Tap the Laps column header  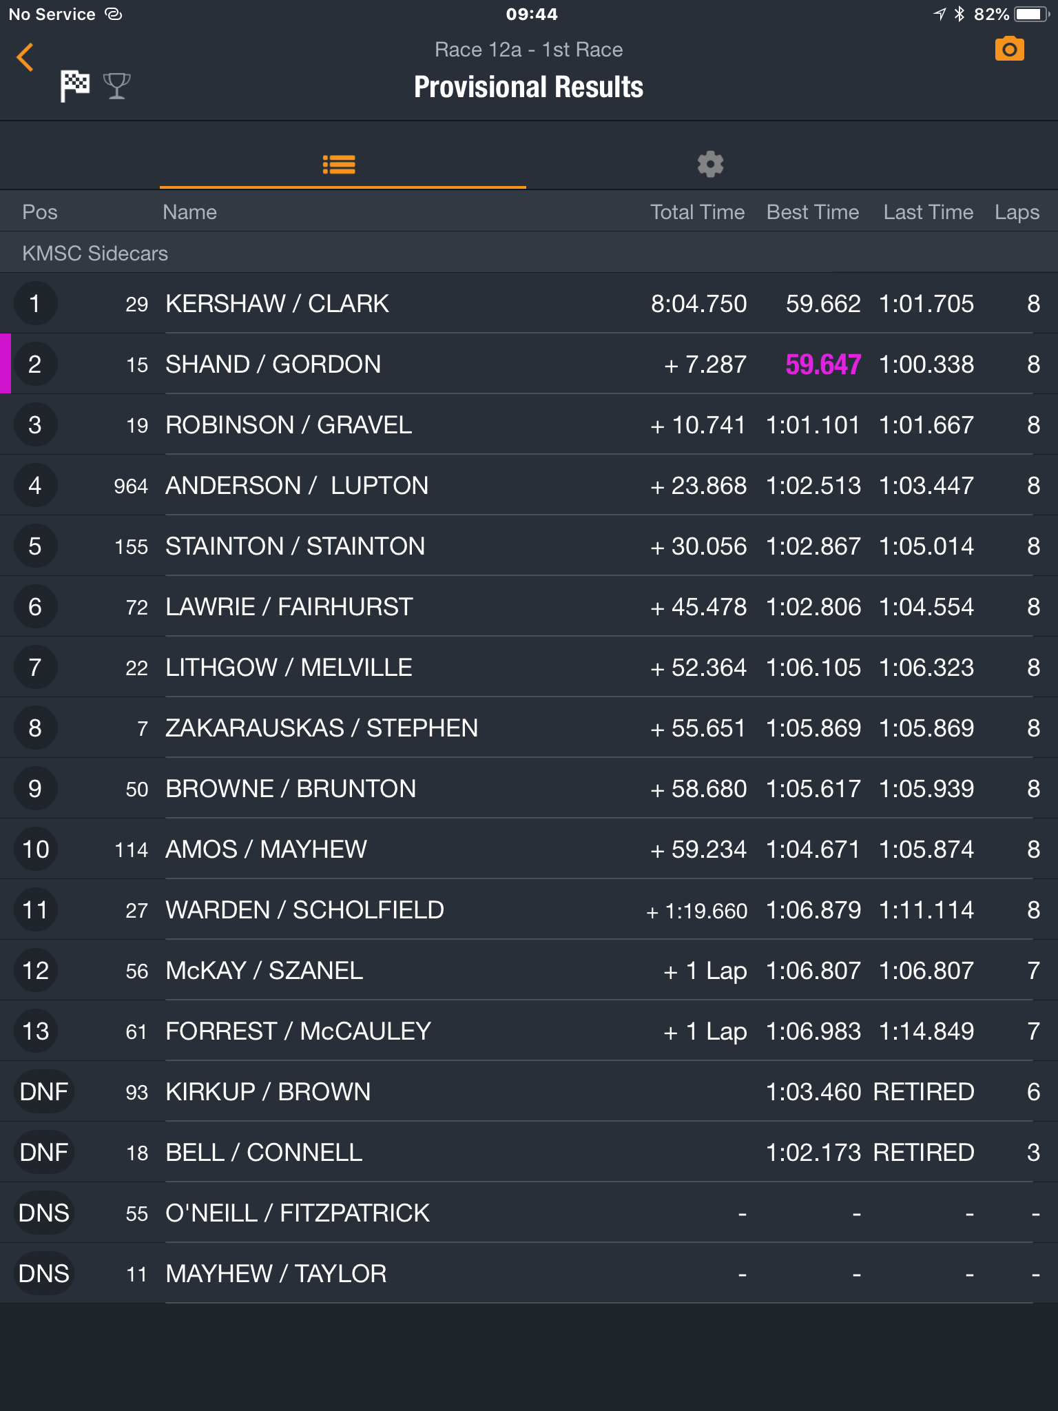coord(1017,212)
